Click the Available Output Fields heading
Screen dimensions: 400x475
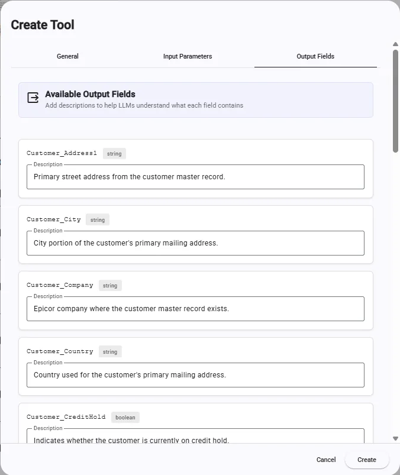[91, 94]
